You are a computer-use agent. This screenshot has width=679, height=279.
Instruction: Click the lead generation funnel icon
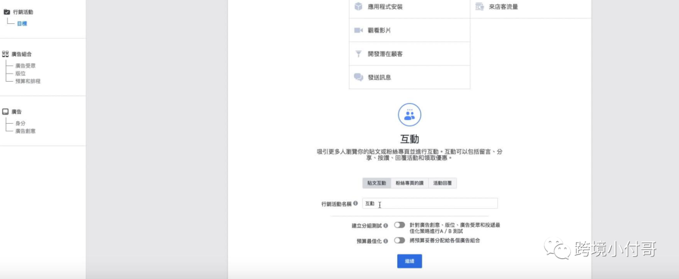(x=358, y=53)
